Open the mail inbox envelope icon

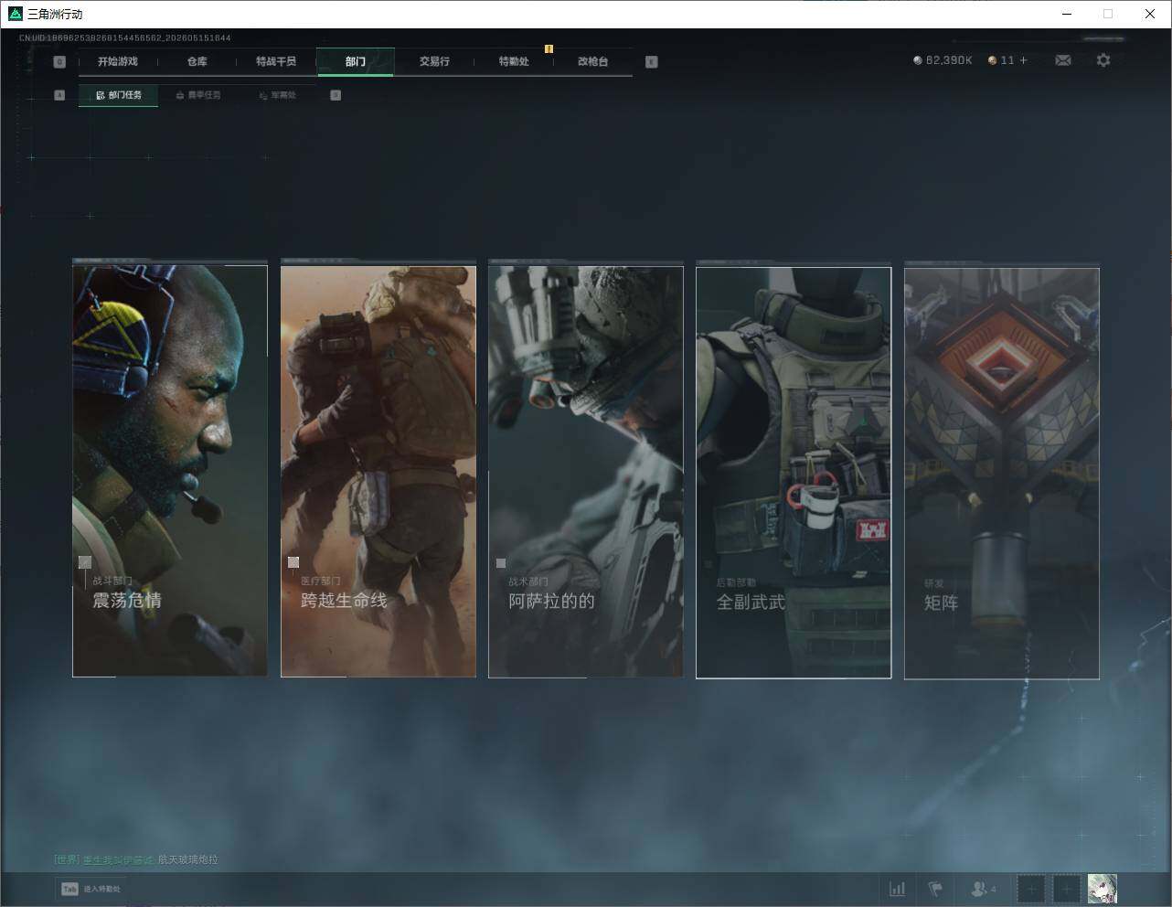1063,60
